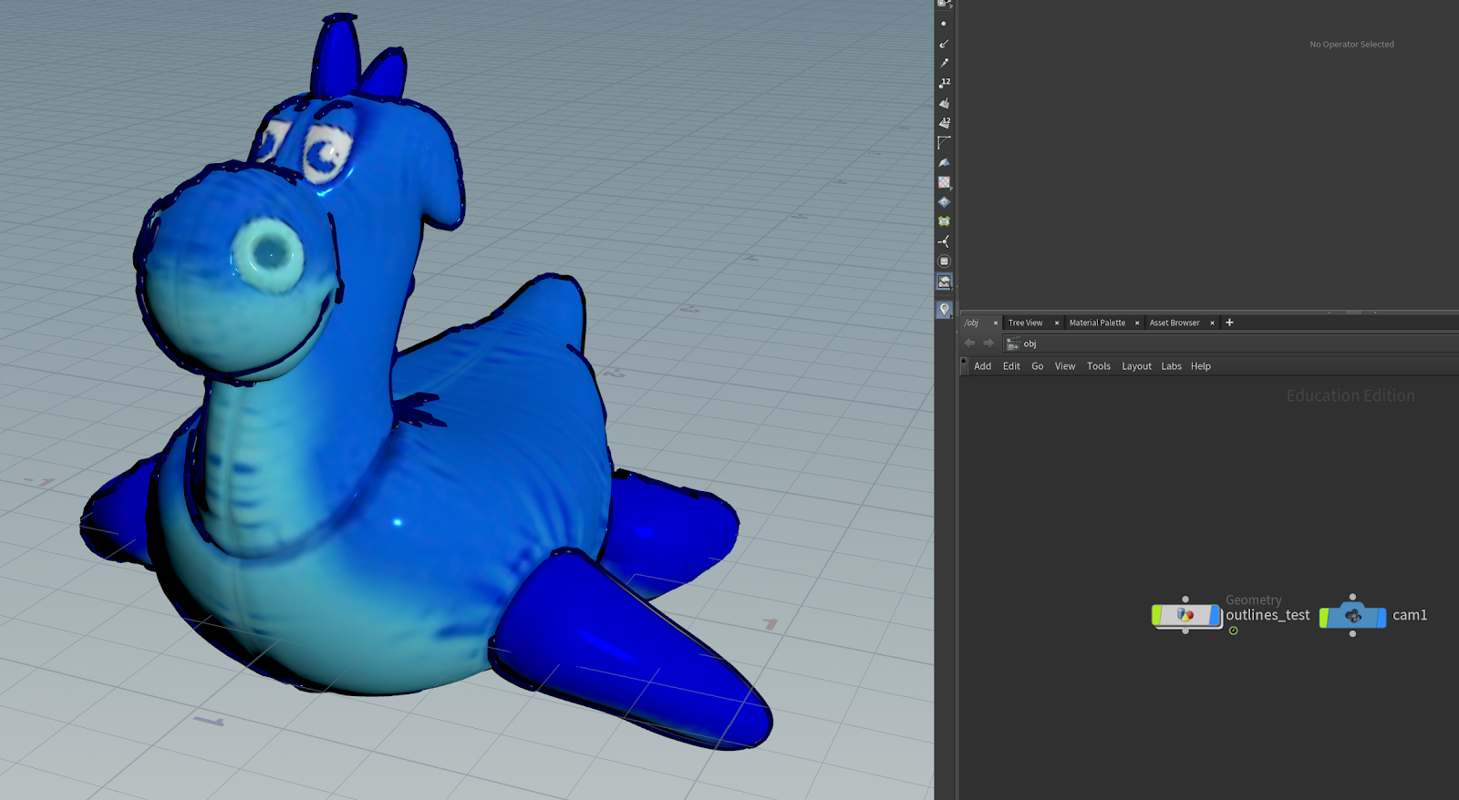Select the cam1 node label

(1410, 615)
